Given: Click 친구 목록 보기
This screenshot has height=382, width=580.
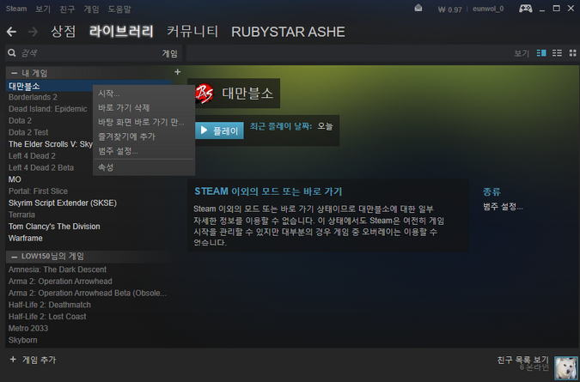Looking at the screenshot, I should (522, 360).
